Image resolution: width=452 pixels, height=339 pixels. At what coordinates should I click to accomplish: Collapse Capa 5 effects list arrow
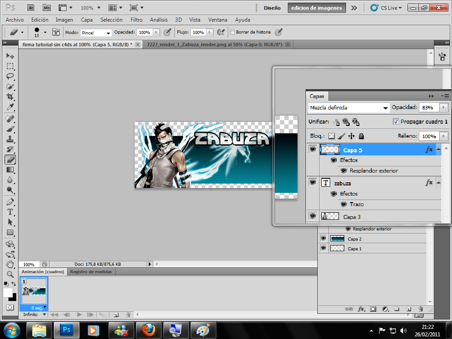pyautogui.click(x=438, y=149)
